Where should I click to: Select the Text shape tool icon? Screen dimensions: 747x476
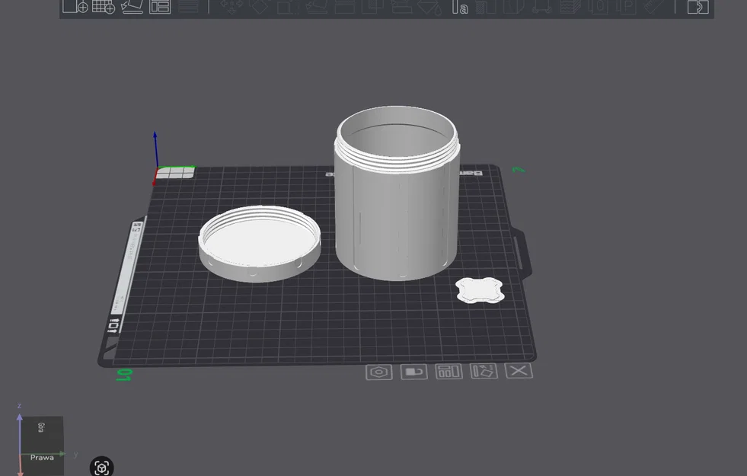(x=460, y=7)
